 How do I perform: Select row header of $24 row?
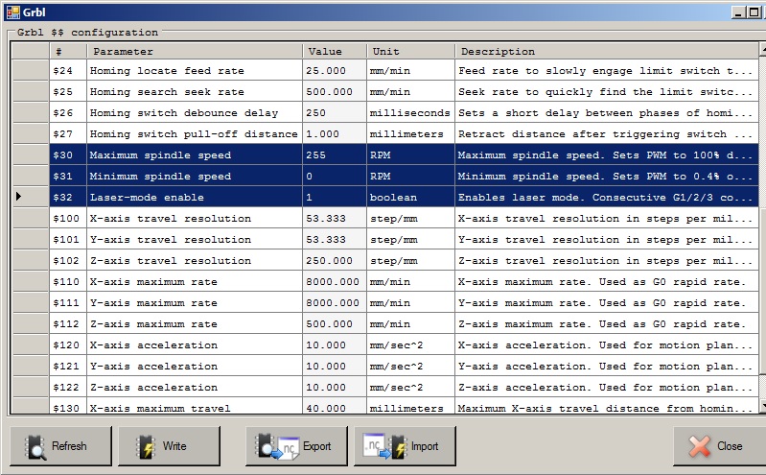[31, 70]
